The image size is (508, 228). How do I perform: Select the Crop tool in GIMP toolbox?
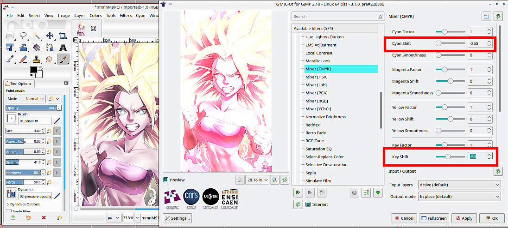63,36
